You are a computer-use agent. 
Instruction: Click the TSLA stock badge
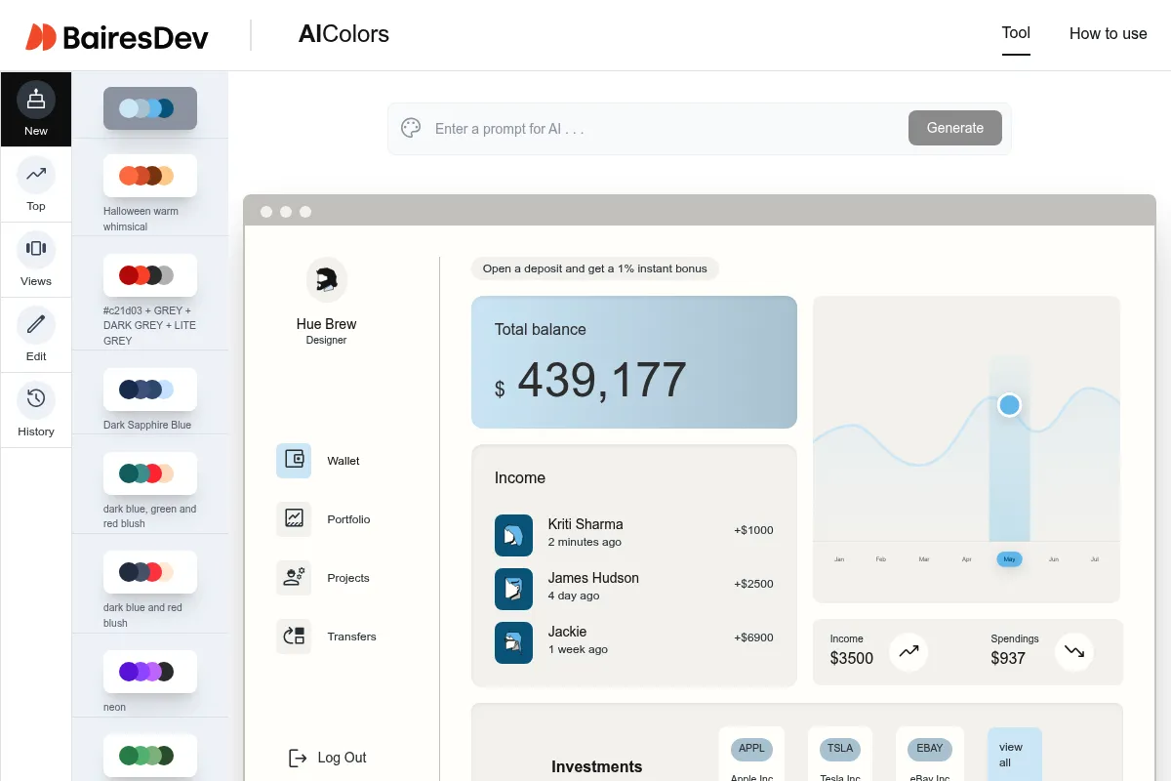(840, 749)
